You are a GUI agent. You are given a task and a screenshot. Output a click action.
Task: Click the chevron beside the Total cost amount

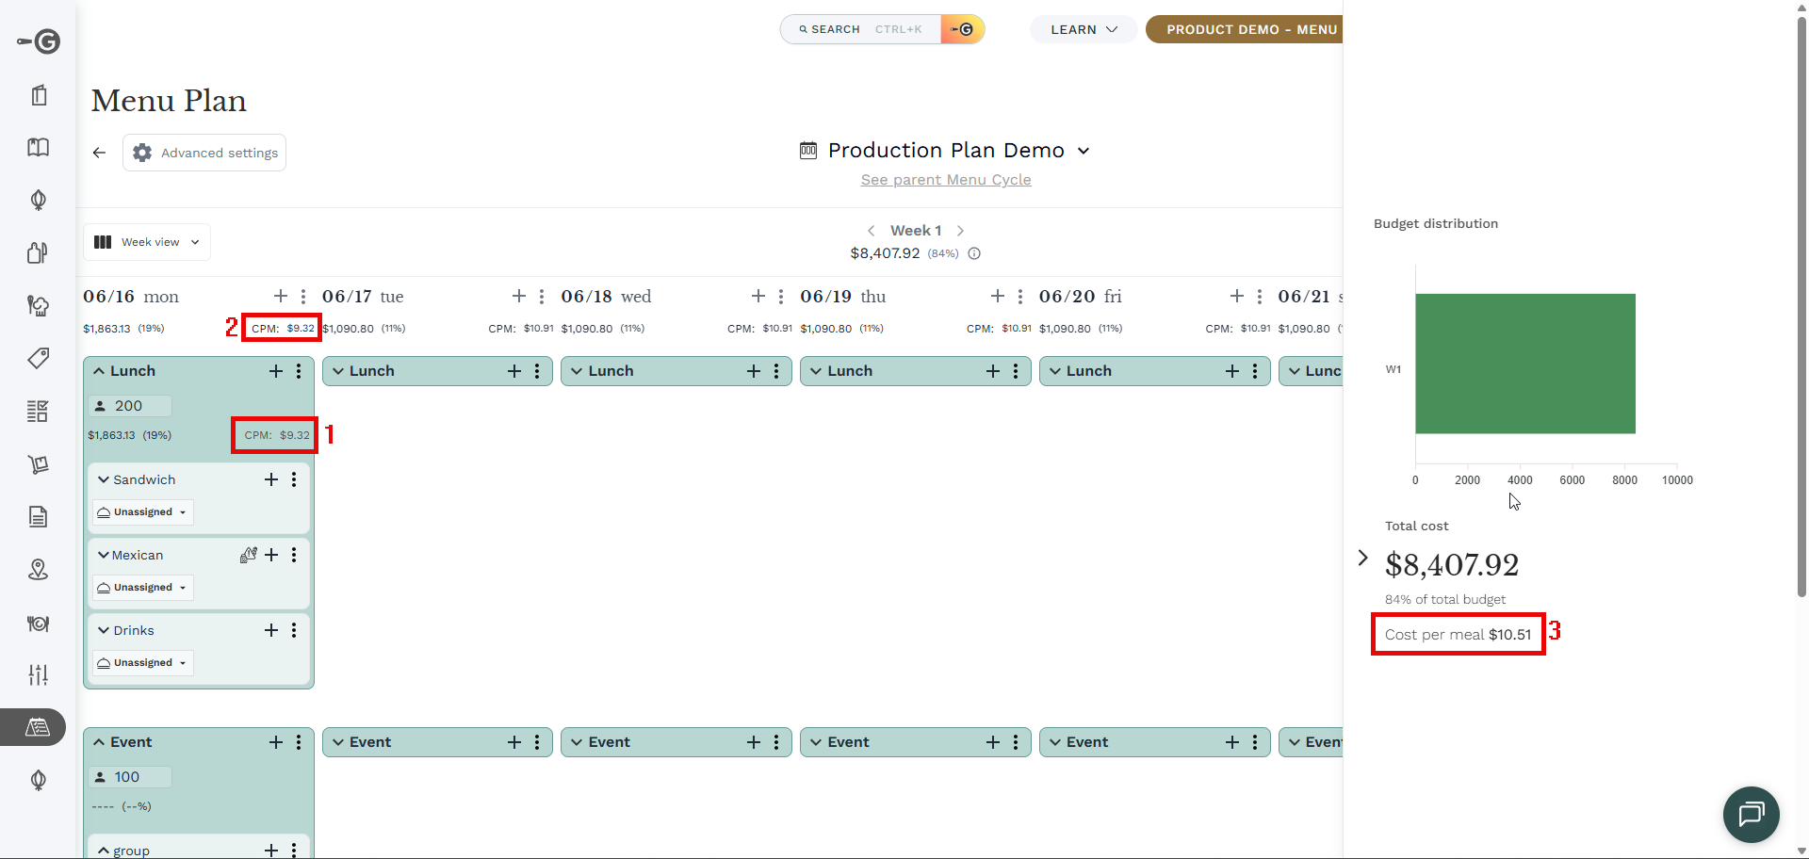[x=1362, y=558]
